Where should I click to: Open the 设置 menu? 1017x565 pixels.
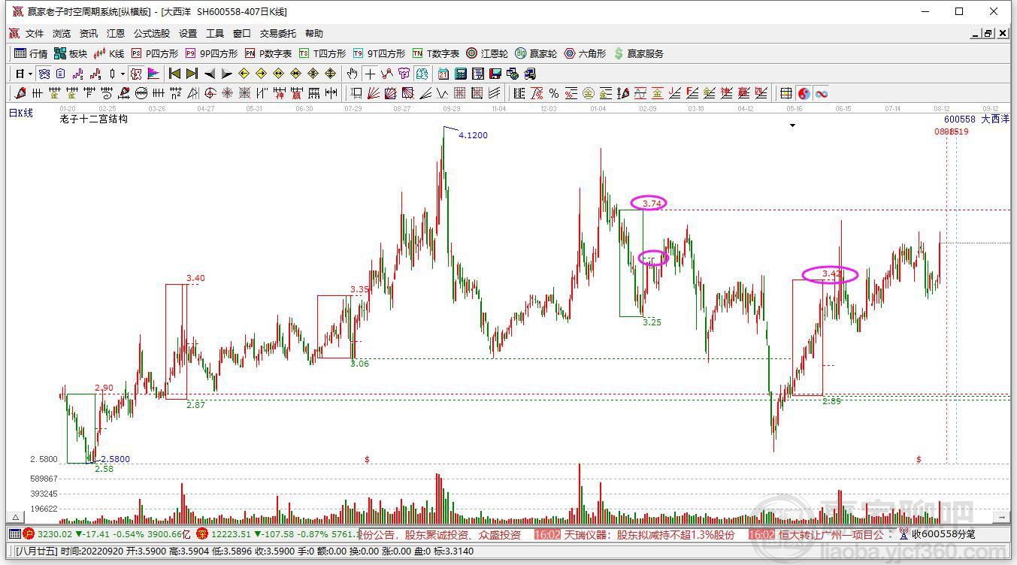click(188, 34)
